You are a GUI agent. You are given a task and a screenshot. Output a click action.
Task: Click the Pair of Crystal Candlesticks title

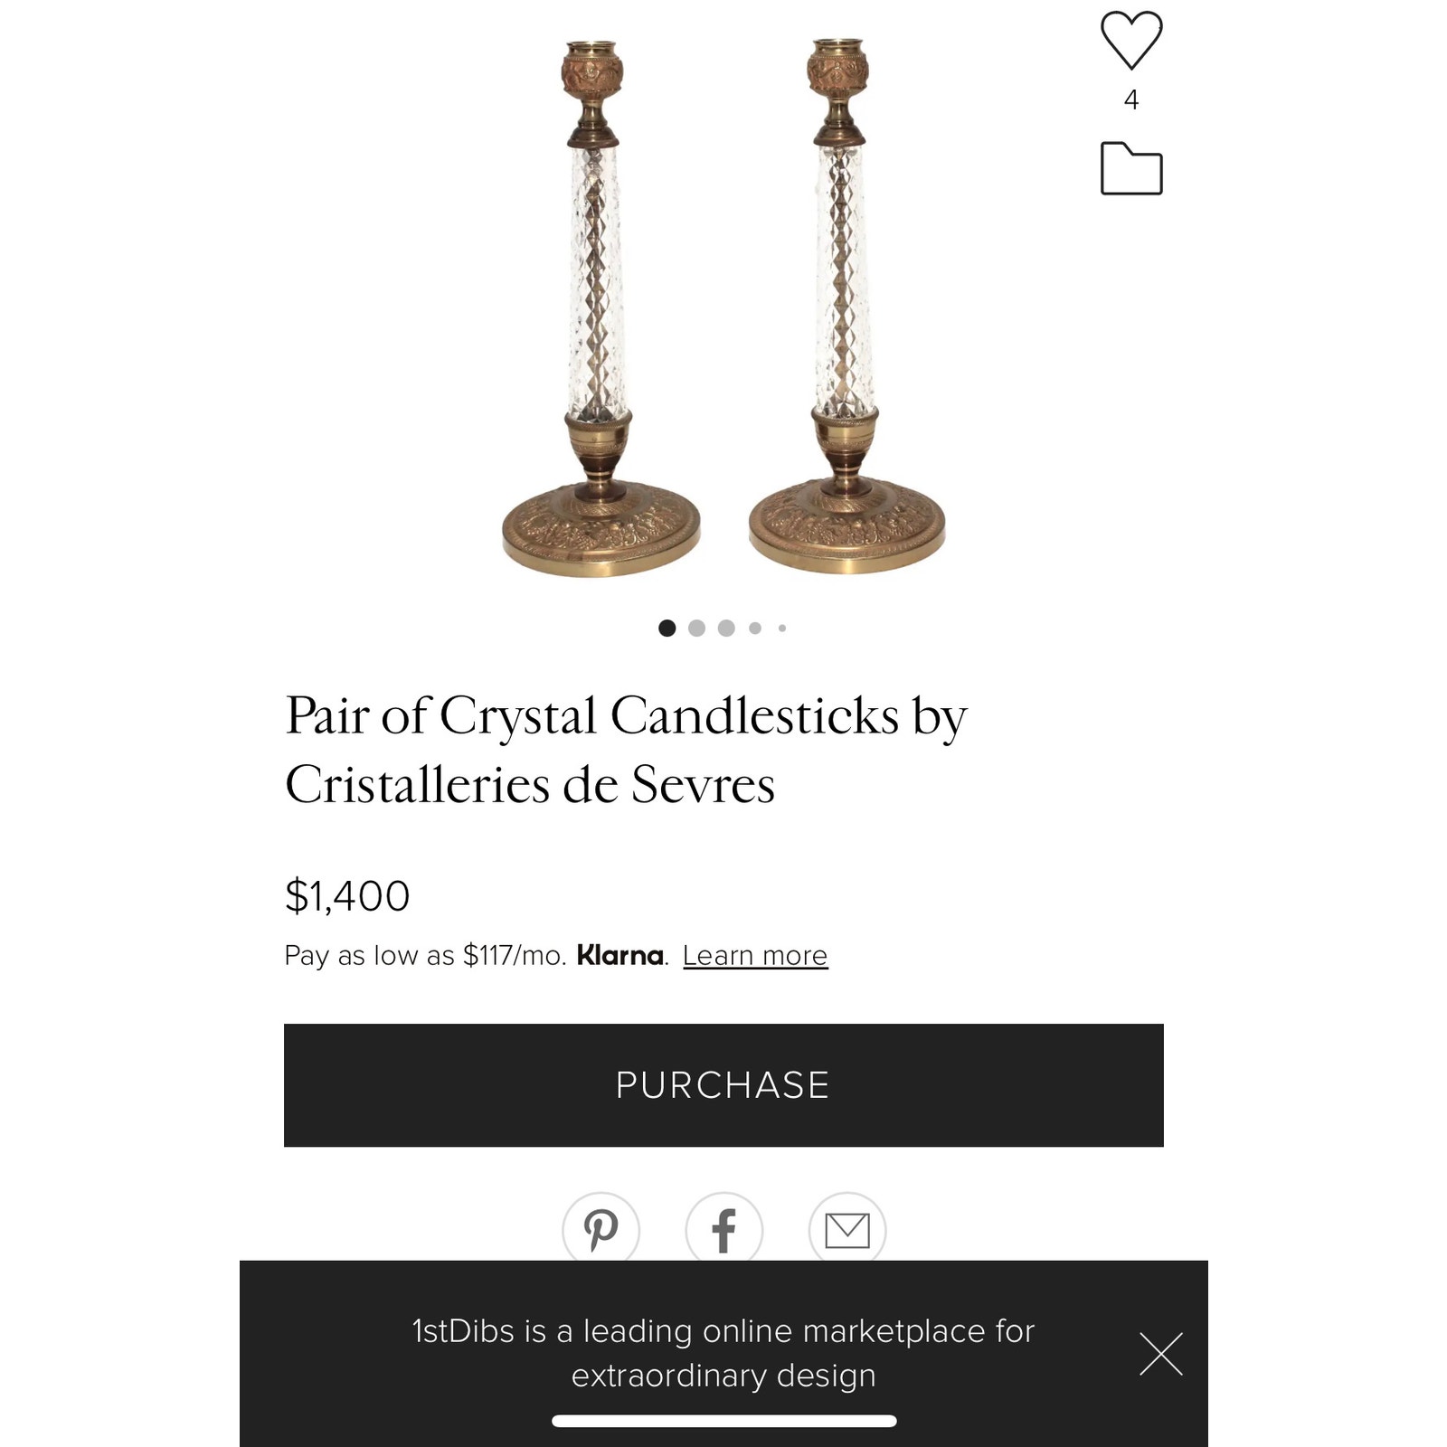(626, 749)
